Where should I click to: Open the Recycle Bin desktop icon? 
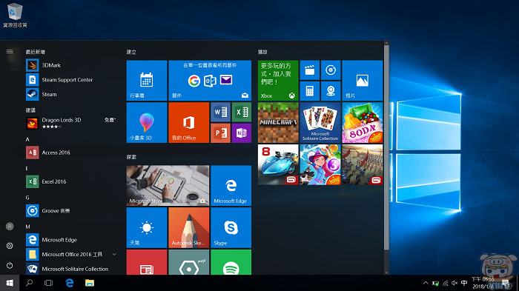point(15,15)
